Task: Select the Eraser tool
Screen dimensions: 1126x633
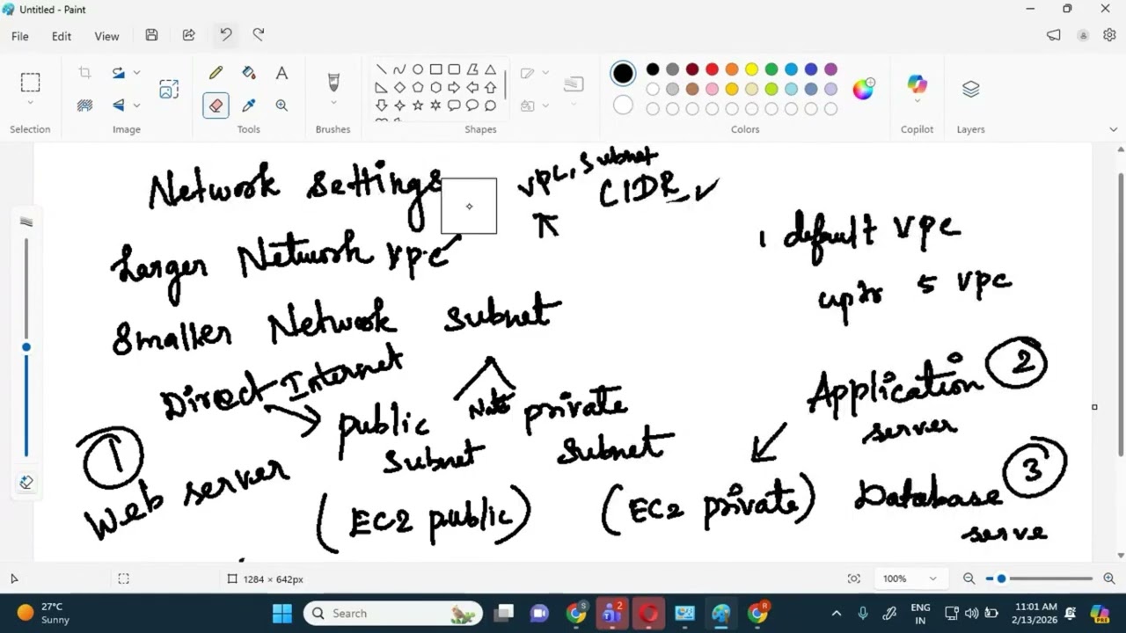Action: coord(216,105)
